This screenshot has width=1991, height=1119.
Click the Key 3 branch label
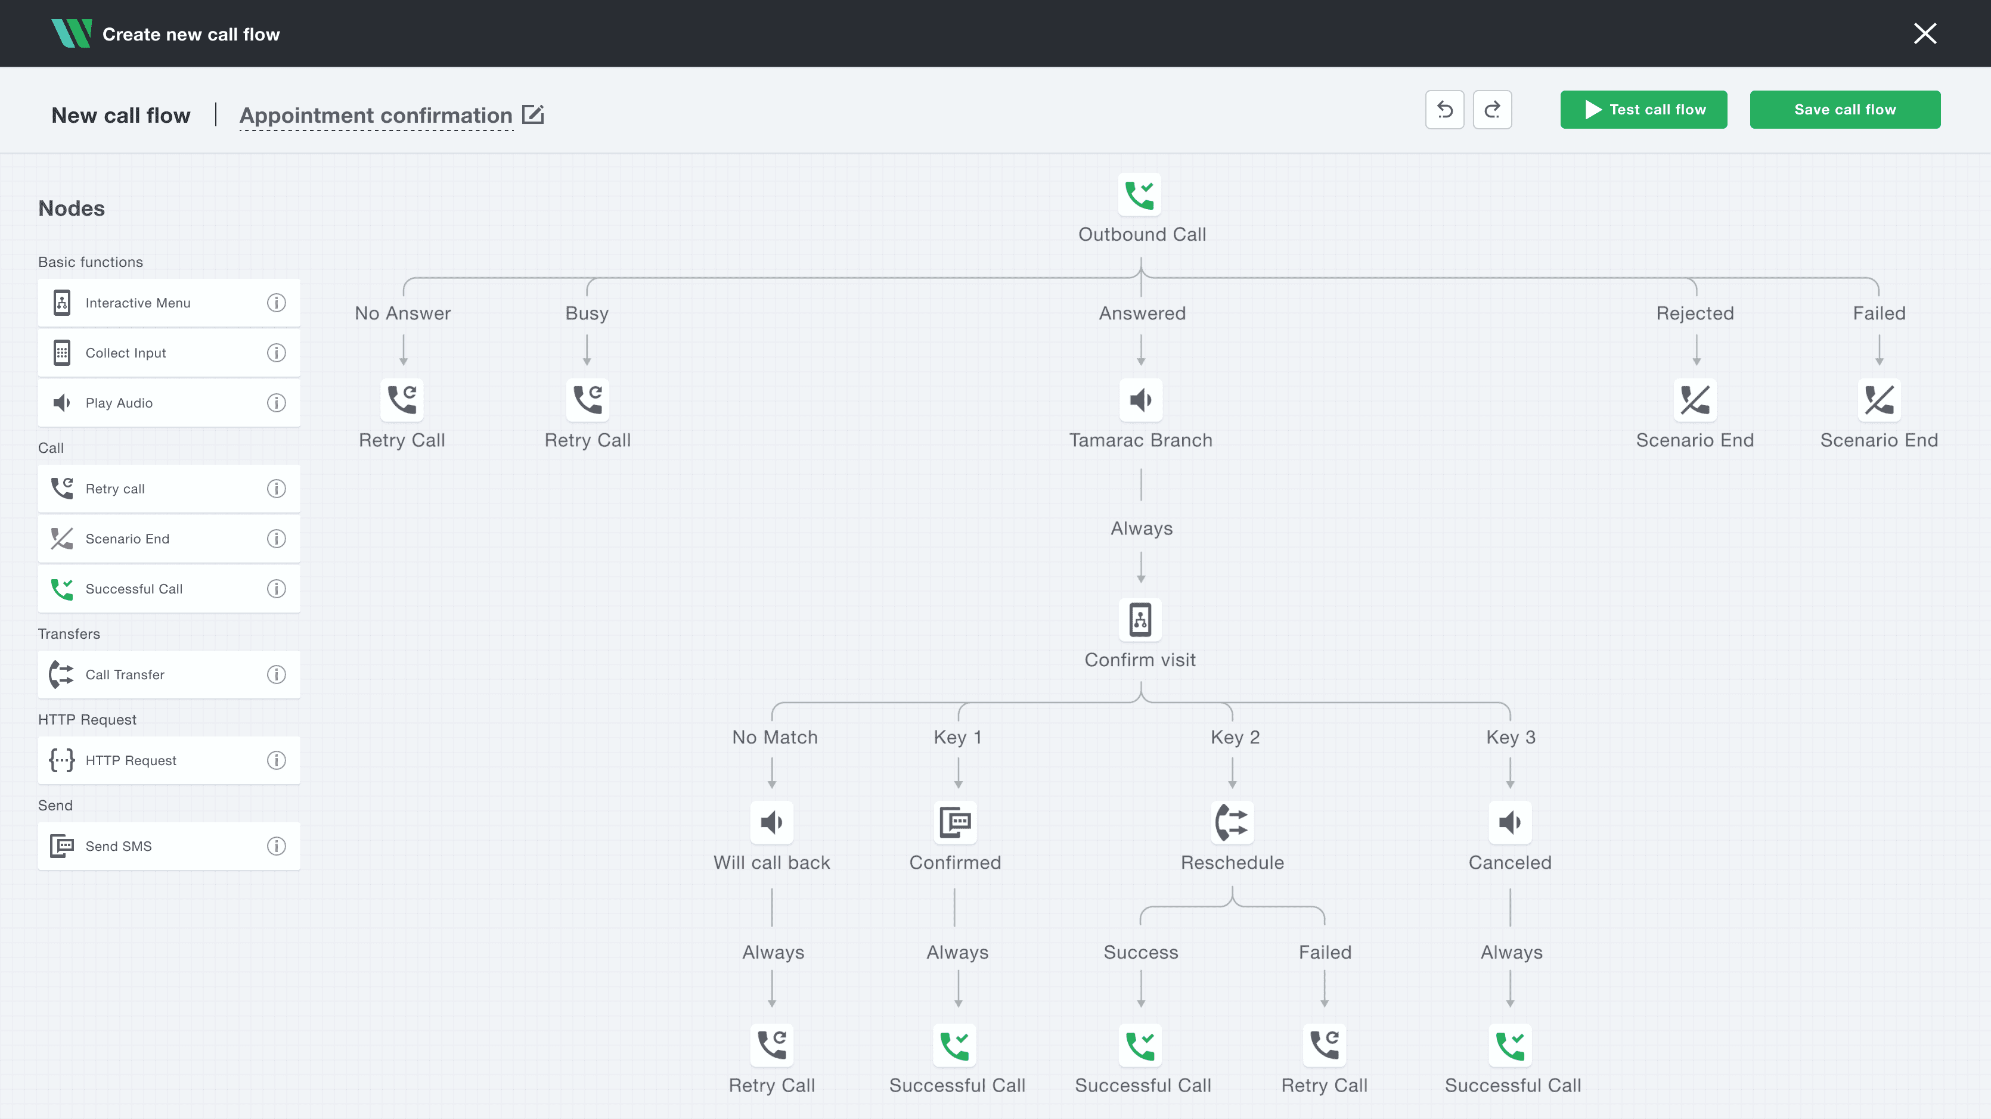click(x=1511, y=737)
